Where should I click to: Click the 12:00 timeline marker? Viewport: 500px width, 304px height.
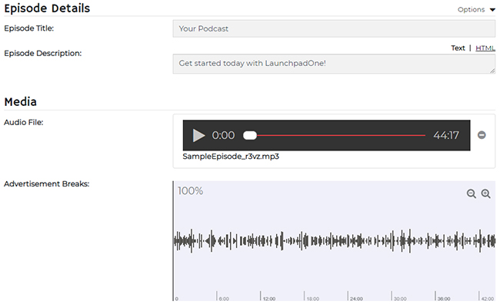(269, 299)
